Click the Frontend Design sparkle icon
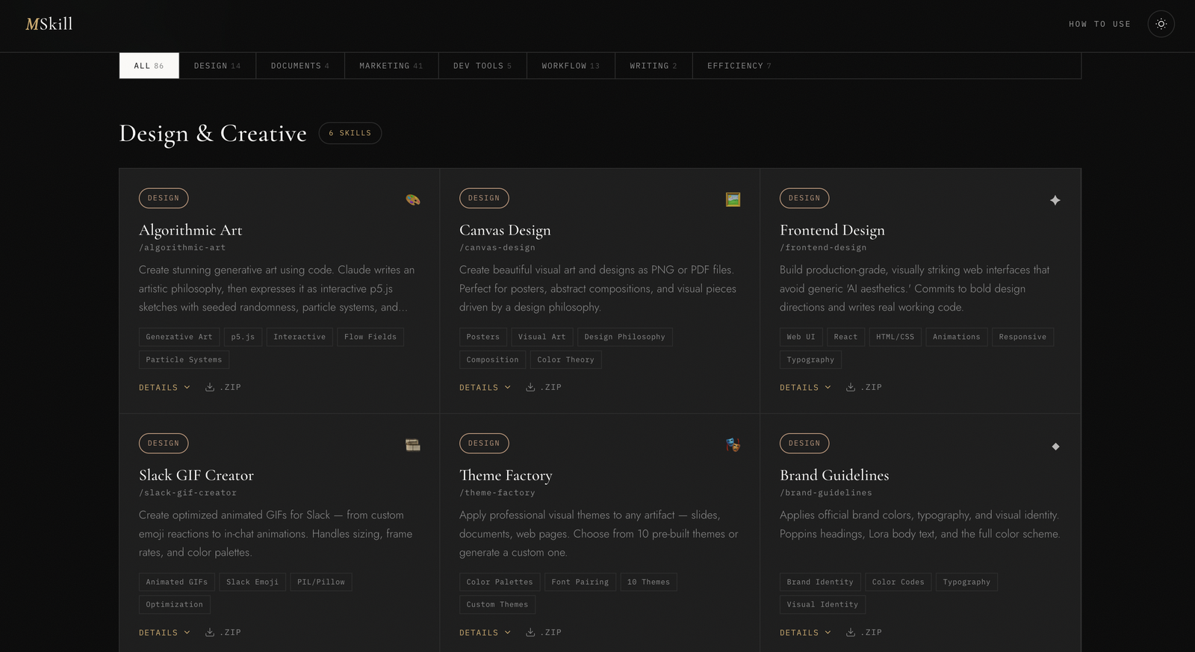 click(x=1055, y=199)
